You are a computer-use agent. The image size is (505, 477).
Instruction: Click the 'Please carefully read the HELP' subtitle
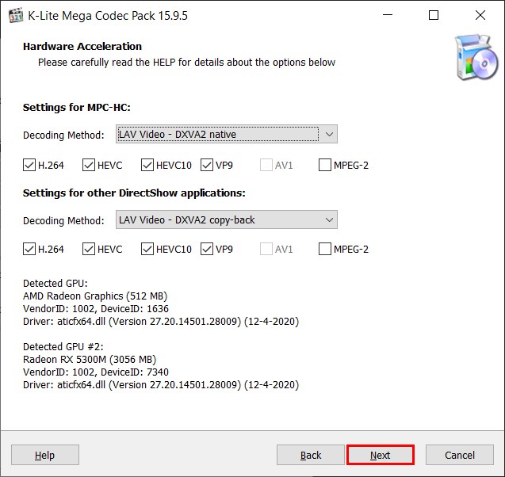tap(187, 63)
